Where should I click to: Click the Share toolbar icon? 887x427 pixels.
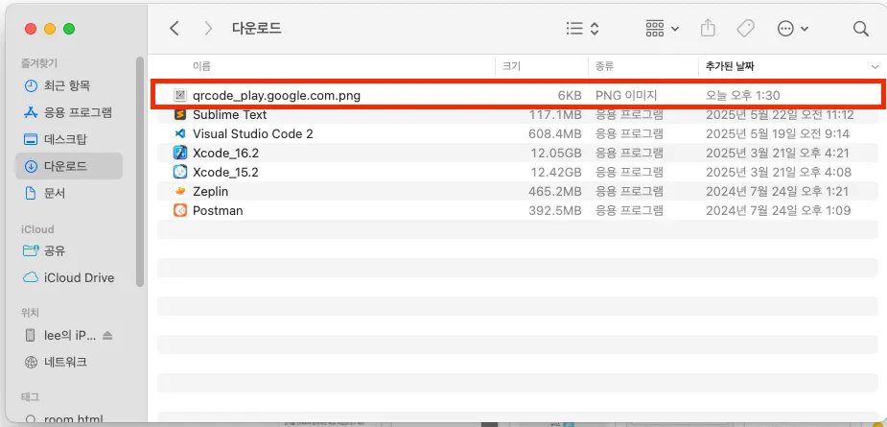click(x=708, y=29)
